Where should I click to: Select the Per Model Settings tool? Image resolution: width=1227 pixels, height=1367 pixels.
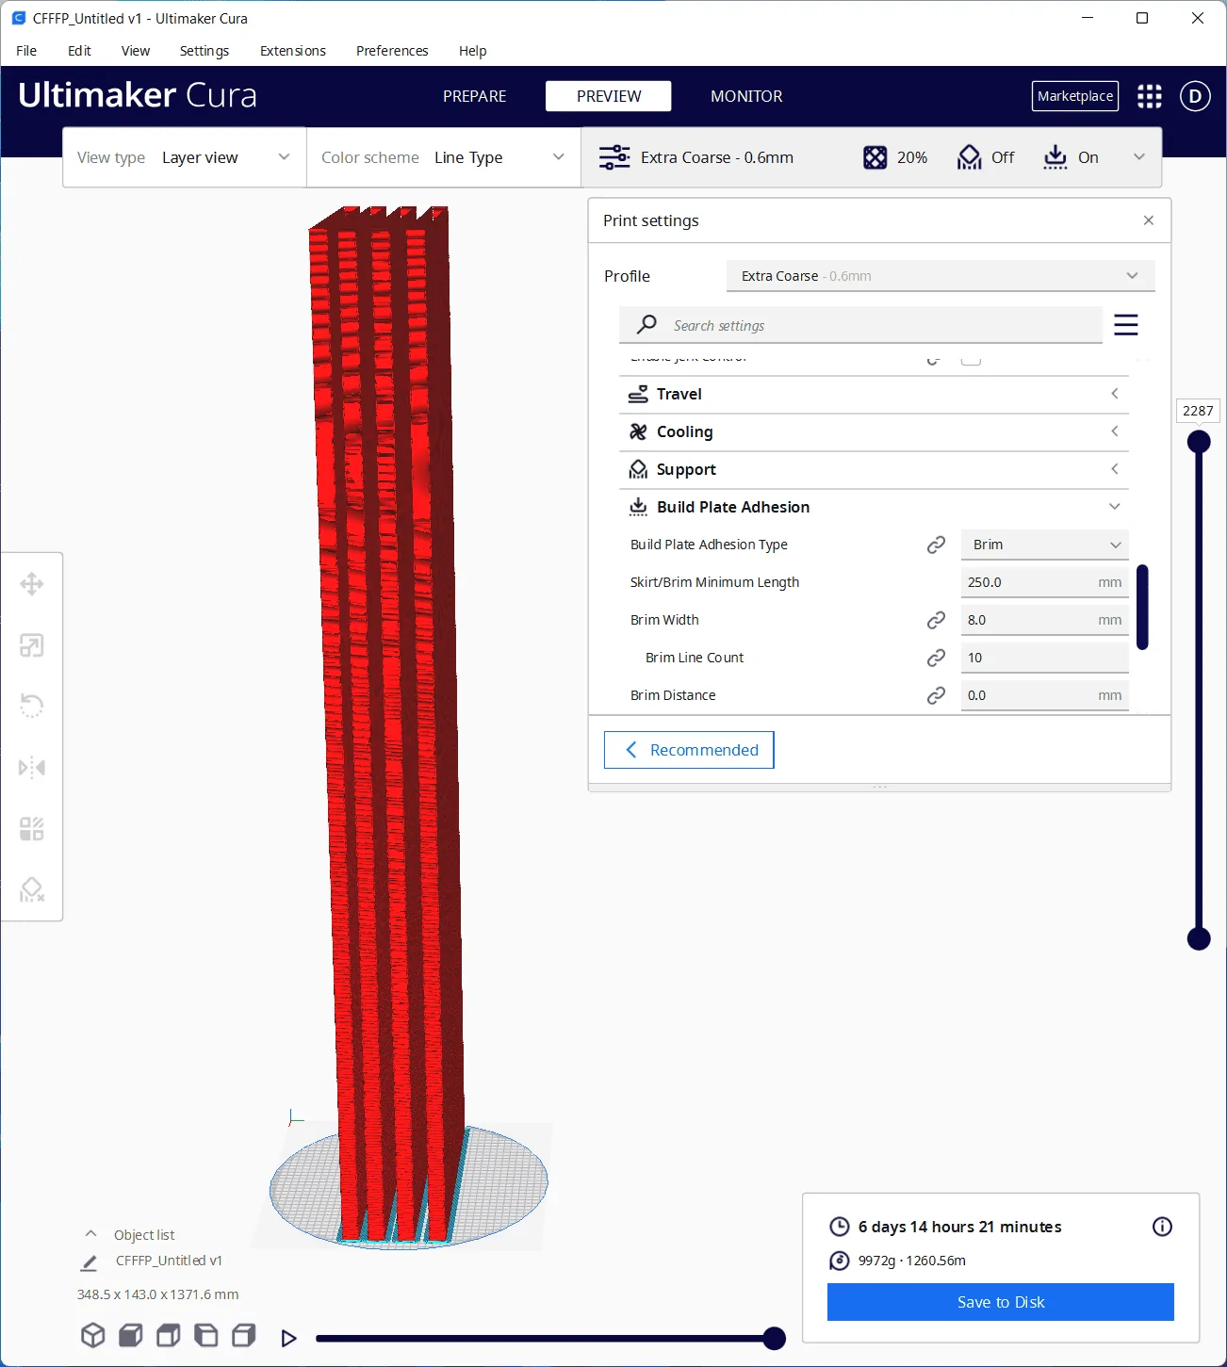[32, 829]
